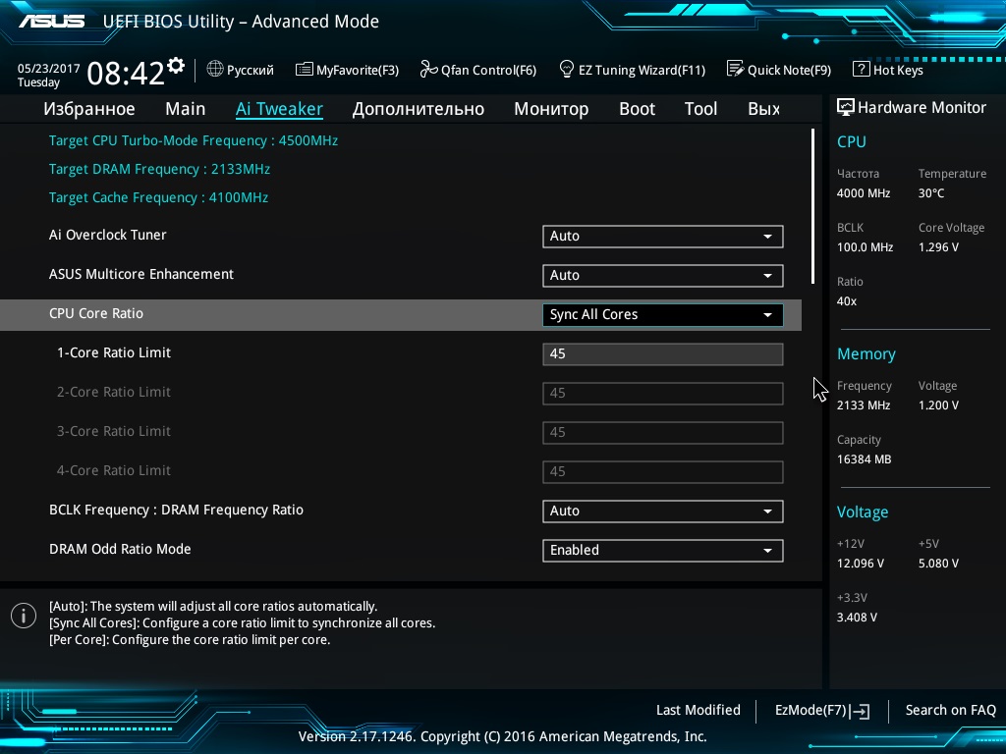
Task: Click the 30°C temperature value
Action: (x=931, y=193)
